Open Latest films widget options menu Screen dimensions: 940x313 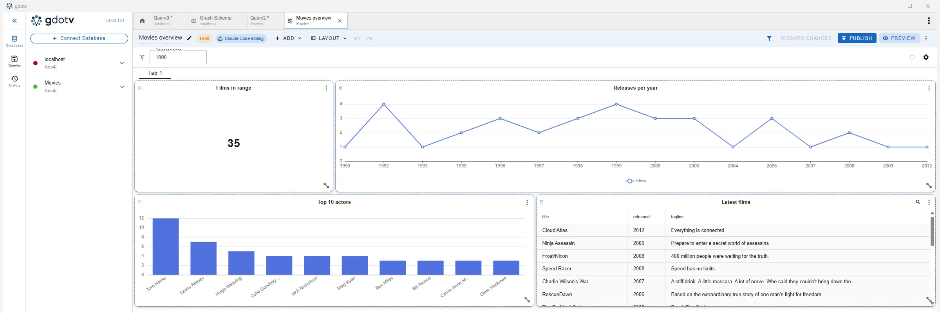pyautogui.click(x=929, y=202)
